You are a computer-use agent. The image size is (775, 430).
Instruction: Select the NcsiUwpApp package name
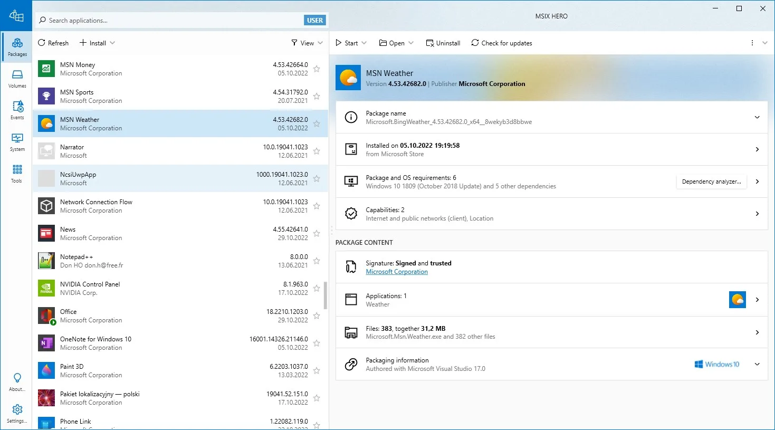coord(78,175)
